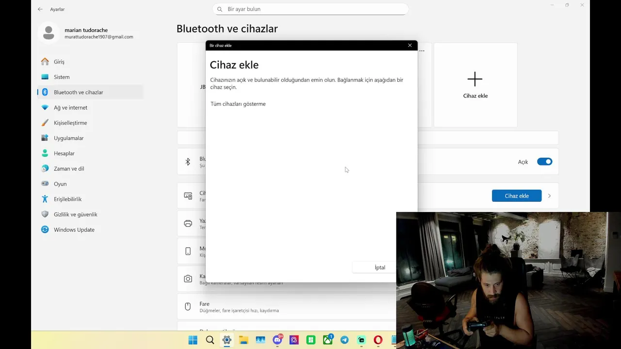Click the shield icon for Gizlilik ve güvenlik

pos(45,214)
